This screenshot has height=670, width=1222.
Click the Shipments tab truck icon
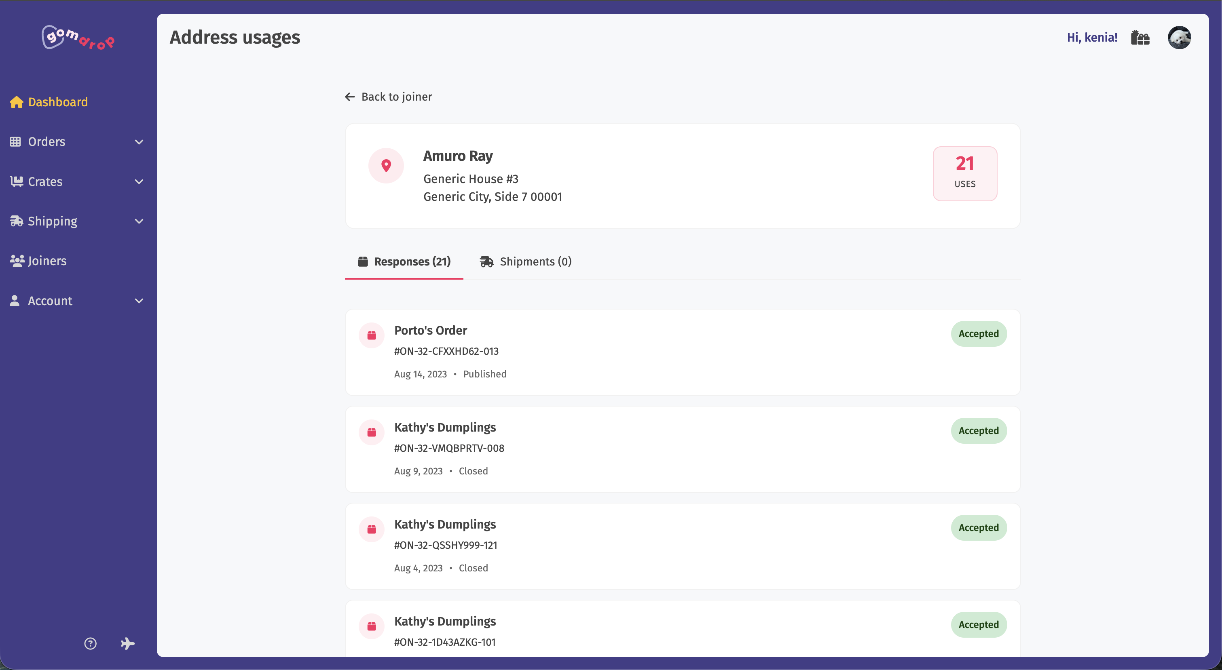click(487, 261)
